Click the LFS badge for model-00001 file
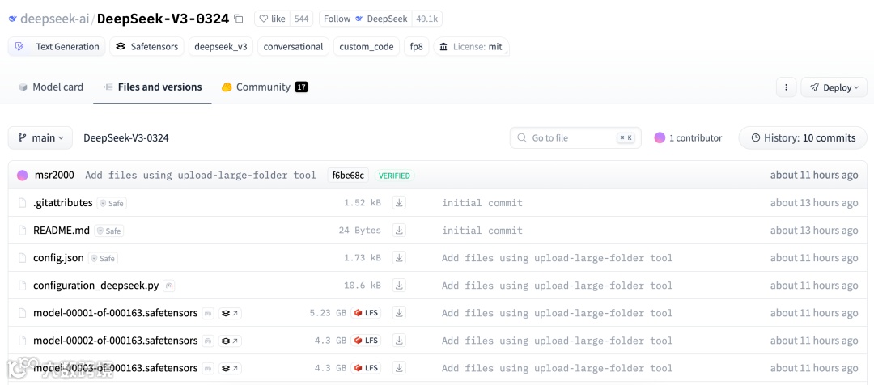Viewport: 874px width, 385px height. point(366,313)
